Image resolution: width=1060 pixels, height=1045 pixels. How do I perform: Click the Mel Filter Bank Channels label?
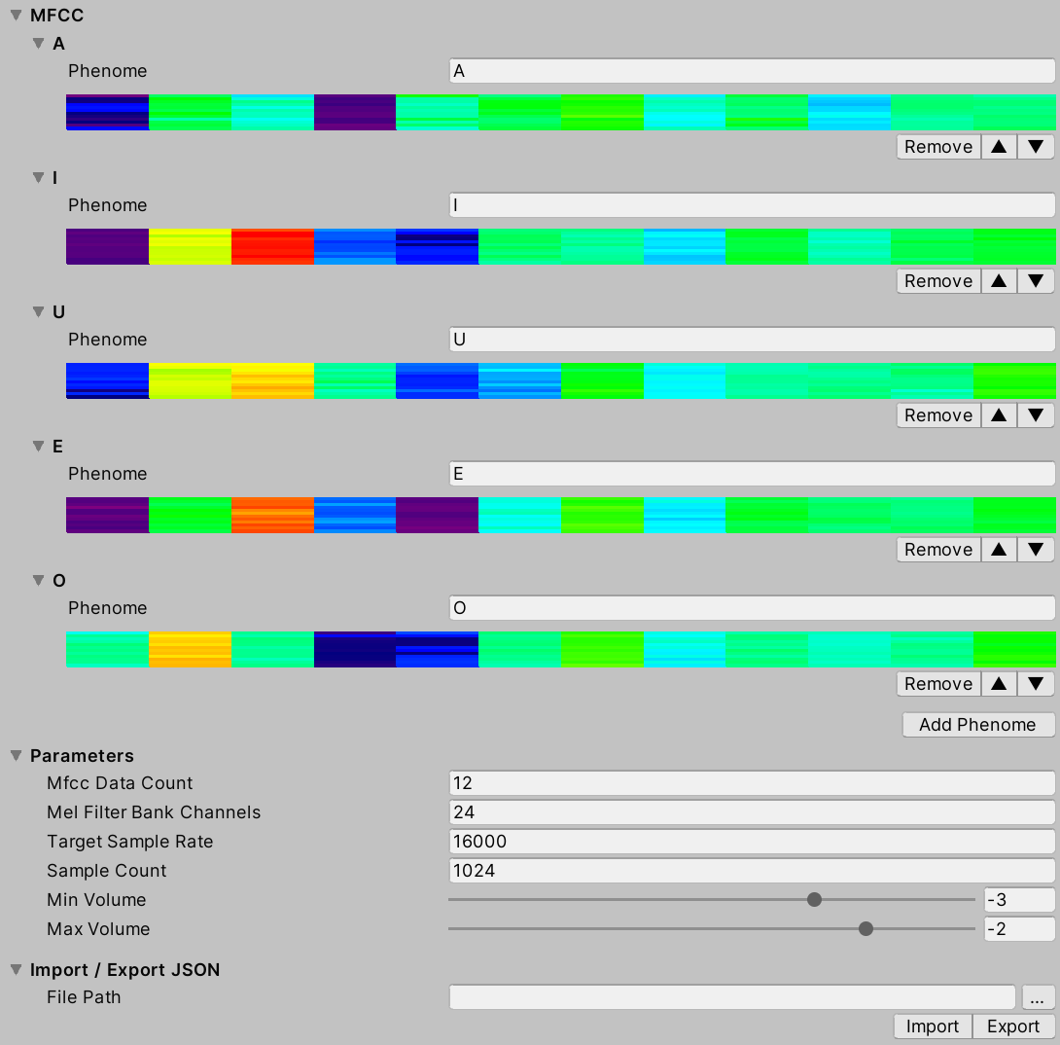(x=154, y=812)
